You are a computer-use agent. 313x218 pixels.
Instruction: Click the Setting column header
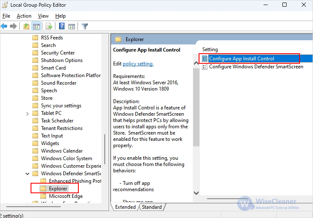click(210, 49)
